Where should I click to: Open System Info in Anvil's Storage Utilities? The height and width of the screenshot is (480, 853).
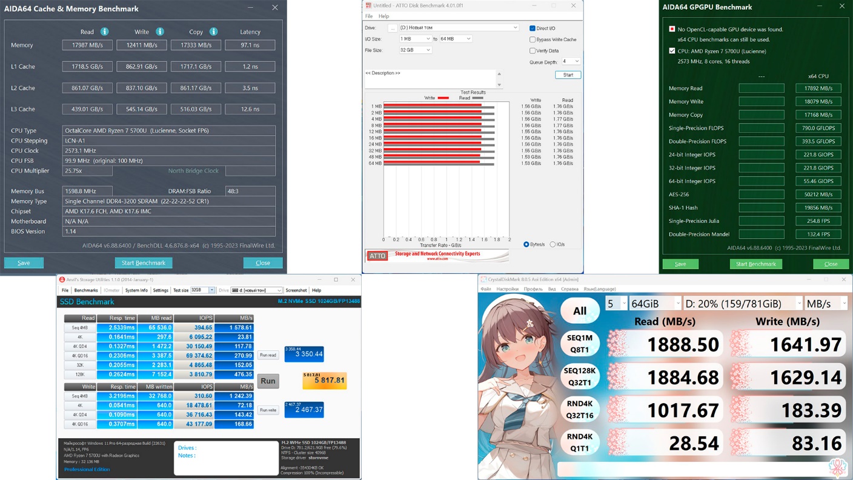tap(136, 290)
